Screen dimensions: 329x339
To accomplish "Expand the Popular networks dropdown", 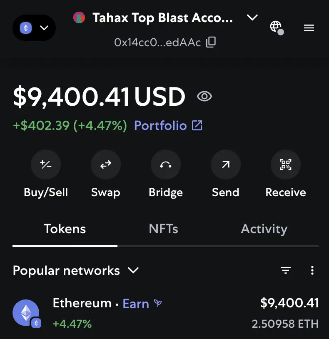I will (x=76, y=270).
